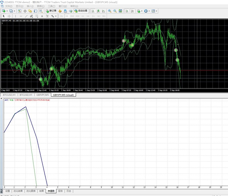Click the 新订单 new order button

51,11
